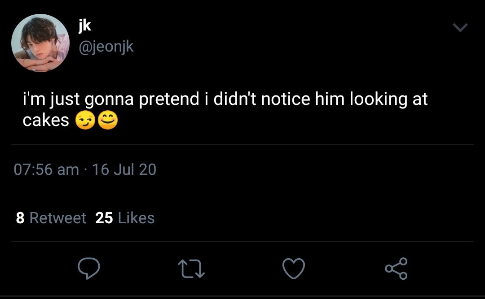Visit the @jeonjk handle
This screenshot has height=299, width=485.
click(x=106, y=46)
